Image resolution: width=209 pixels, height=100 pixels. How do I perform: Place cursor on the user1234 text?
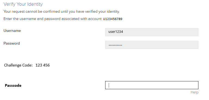click(x=116, y=32)
